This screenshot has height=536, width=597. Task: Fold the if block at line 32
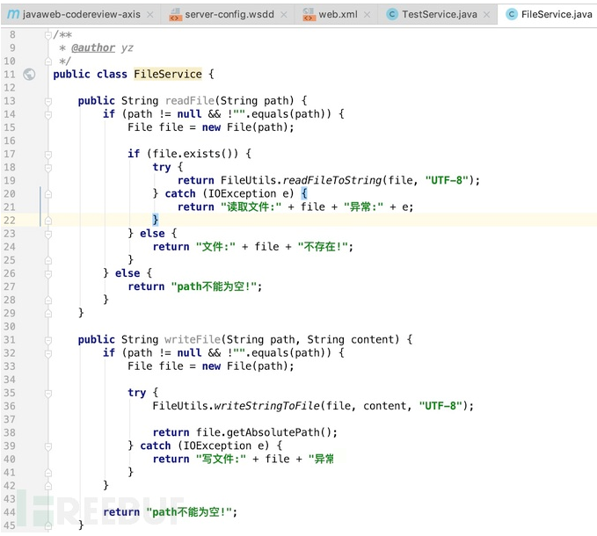[x=48, y=353]
